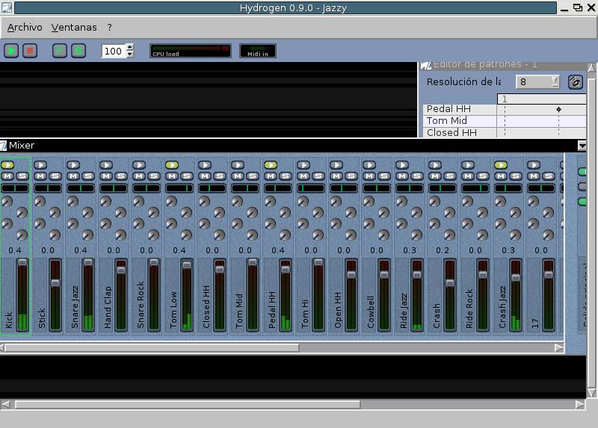The image size is (598, 428).
Task: Trigger the Ride Rock play sample button
Action: (x=468, y=165)
